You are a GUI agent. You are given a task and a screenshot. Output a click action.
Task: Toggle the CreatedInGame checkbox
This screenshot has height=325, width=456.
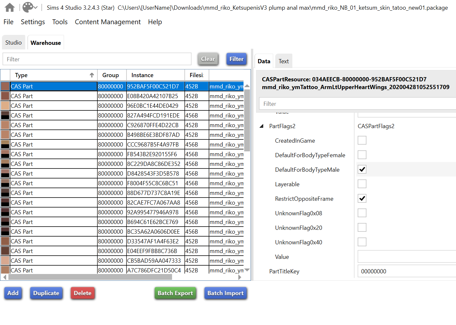(x=362, y=140)
